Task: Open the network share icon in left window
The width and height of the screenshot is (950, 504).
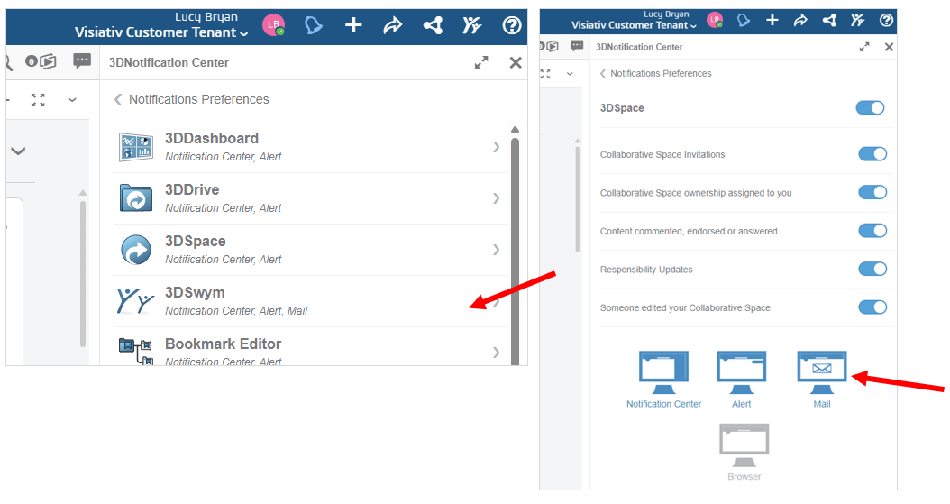Action: coord(433,25)
